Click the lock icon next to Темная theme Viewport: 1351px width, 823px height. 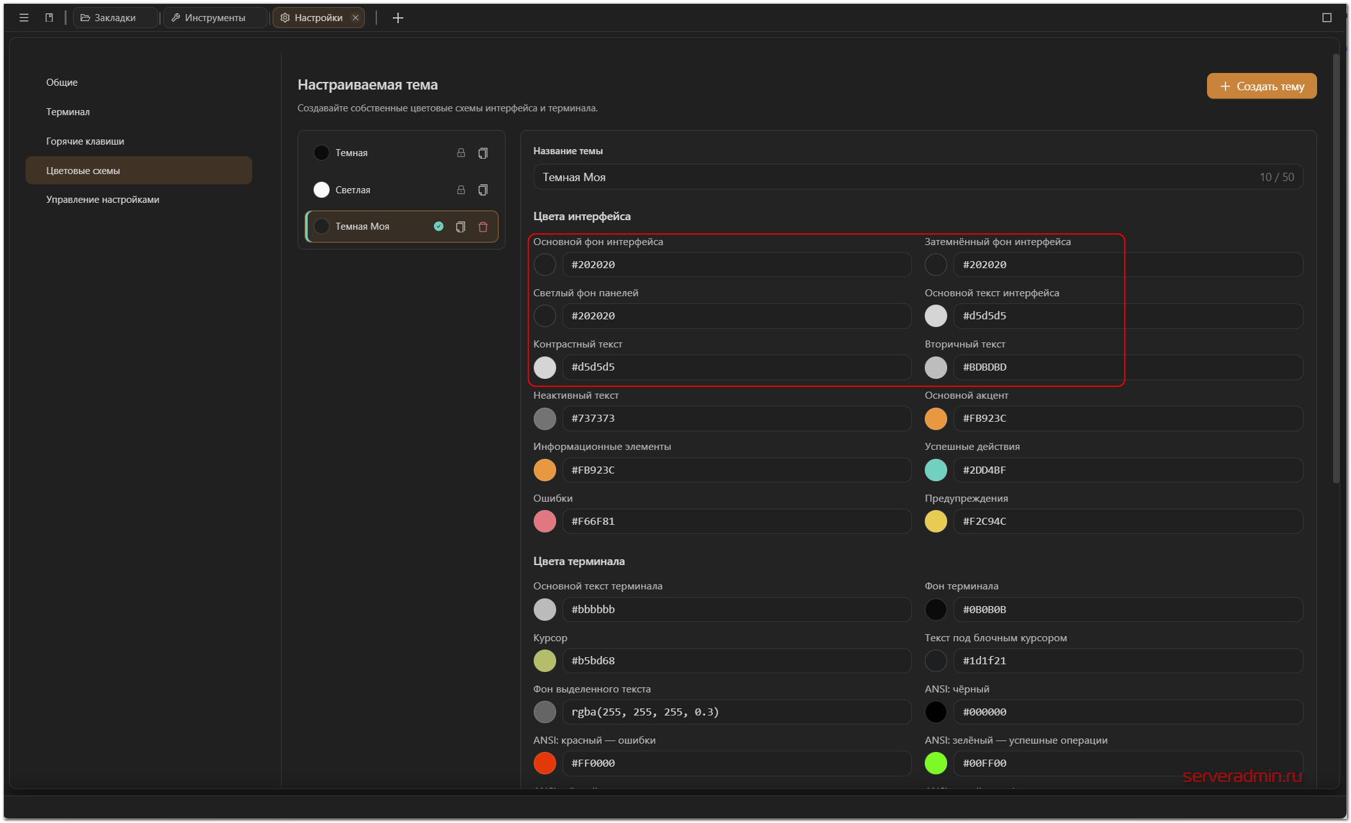[x=461, y=153]
